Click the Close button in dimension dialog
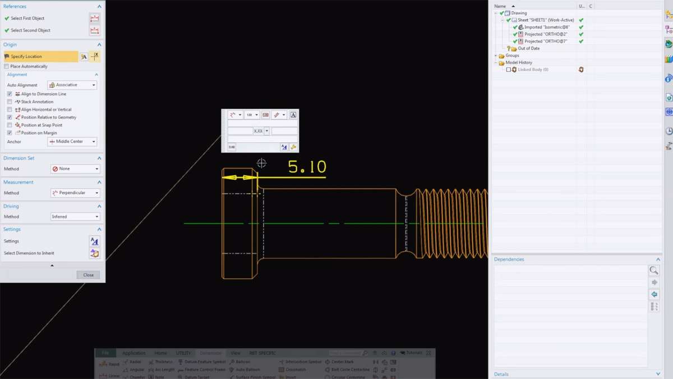 click(x=88, y=275)
